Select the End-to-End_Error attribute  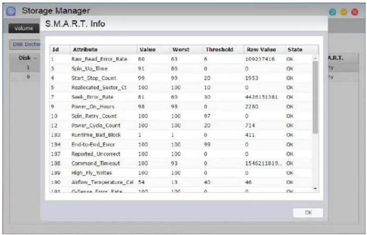[93, 144]
